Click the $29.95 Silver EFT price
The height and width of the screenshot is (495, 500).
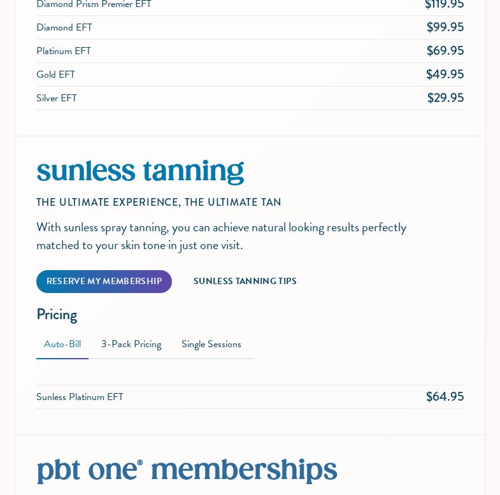pos(445,98)
